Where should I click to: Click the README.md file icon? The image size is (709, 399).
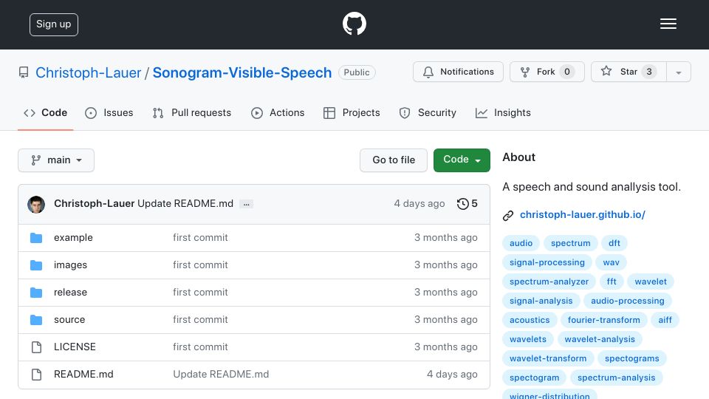37,375
